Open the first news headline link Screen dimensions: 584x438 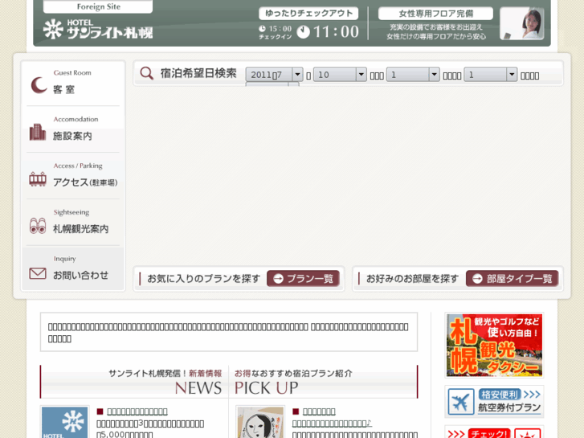coord(137,411)
